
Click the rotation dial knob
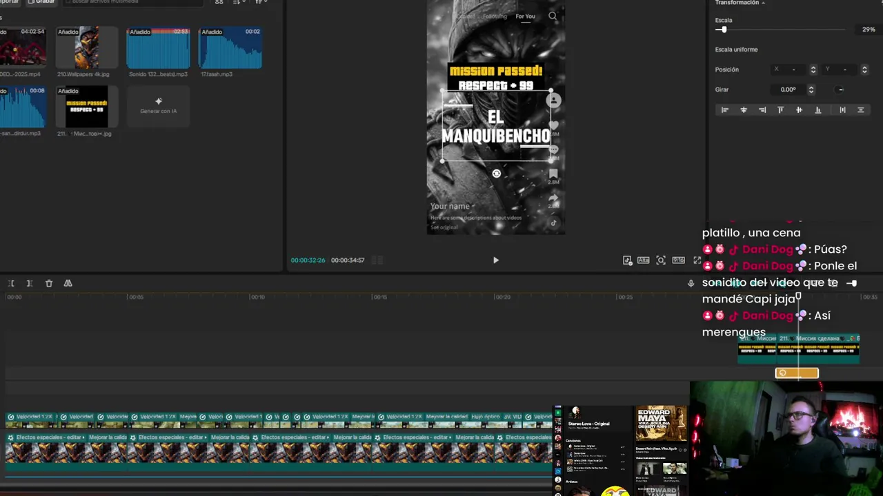pos(840,90)
